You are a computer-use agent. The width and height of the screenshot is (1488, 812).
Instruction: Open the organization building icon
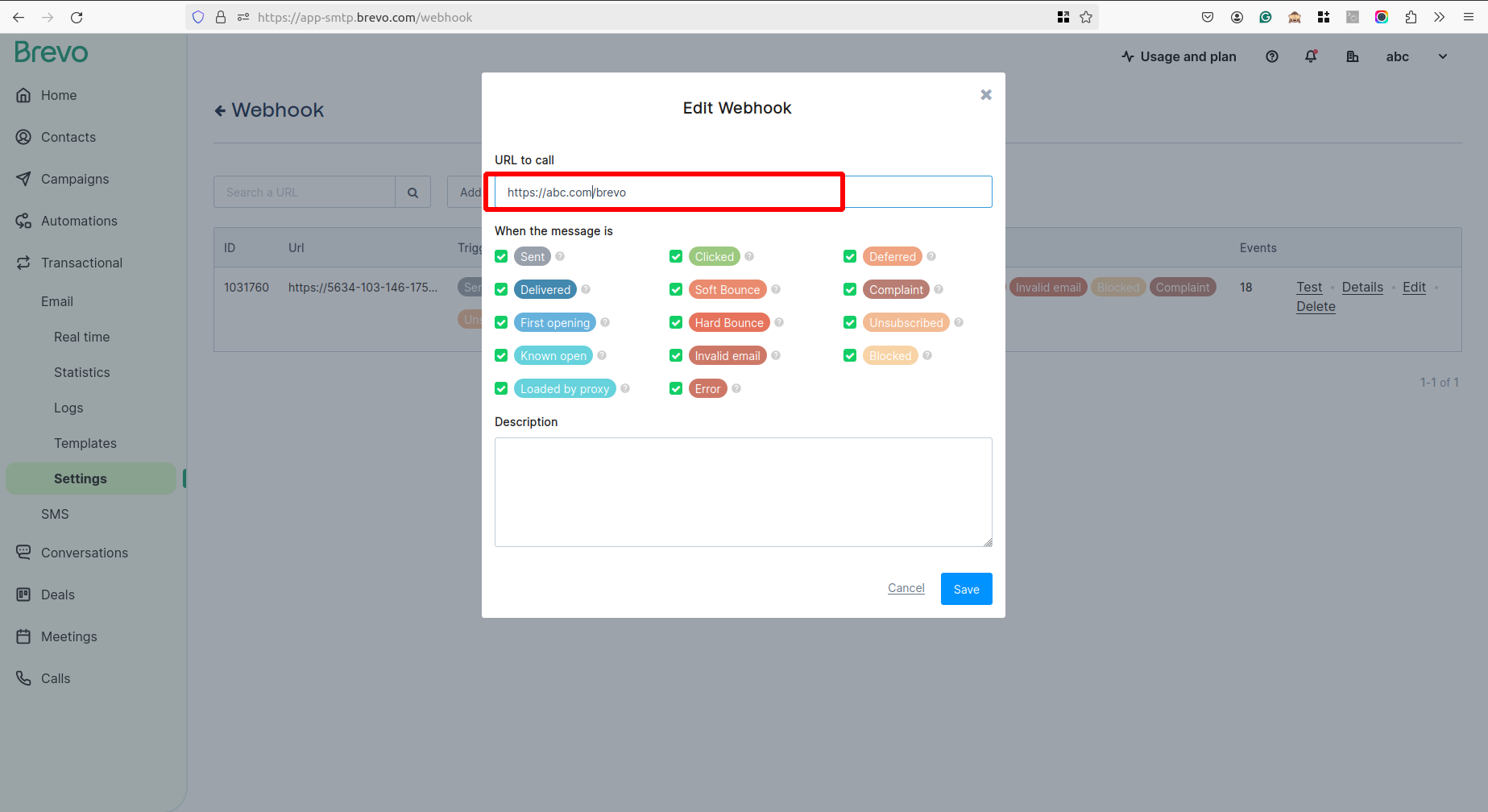[x=1353, y=56]
